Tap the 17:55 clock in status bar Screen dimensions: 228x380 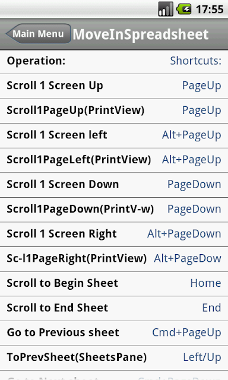point(210,9)
